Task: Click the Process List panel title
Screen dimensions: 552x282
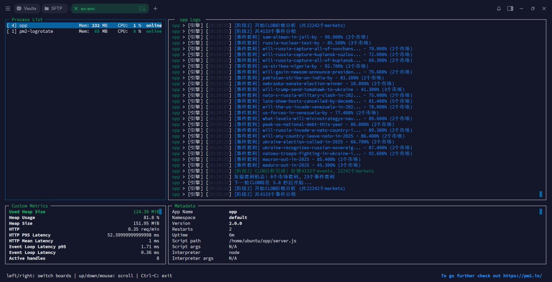Action: pyautogui.click(x=27, y=20)
